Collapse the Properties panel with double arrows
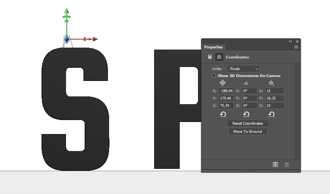330x194 pixels. click(x=290, y=41)
